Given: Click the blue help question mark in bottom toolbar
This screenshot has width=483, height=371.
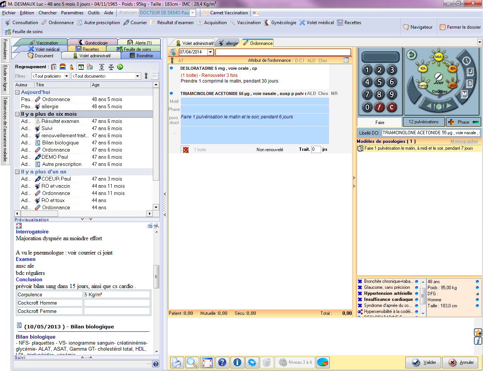Looking at the screenshot, I should click(x=222, y=362).
